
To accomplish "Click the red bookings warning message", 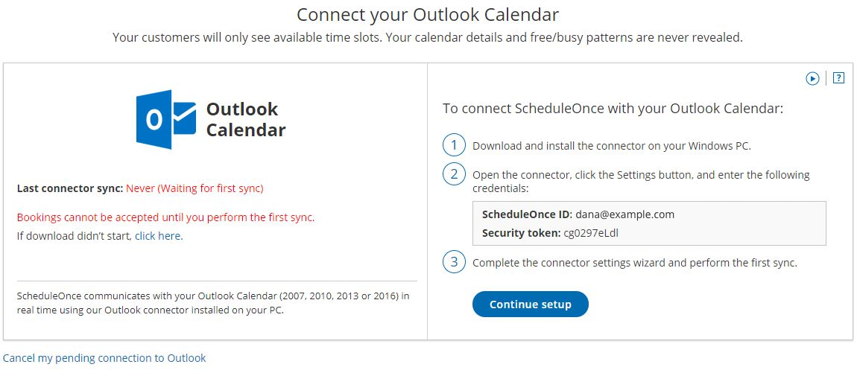I will (165, 217).
